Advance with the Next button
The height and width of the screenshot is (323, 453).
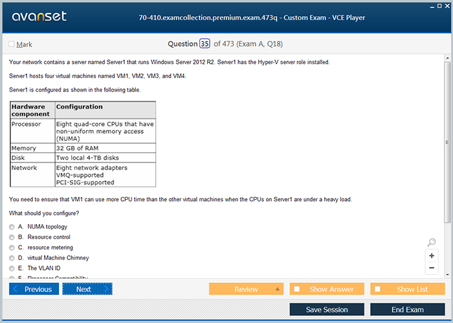click(87, 289)
